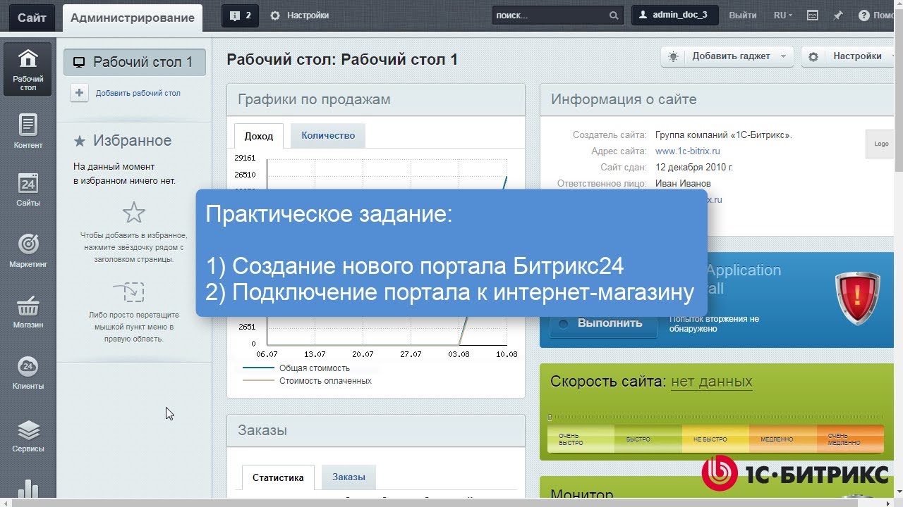Screen dimensions: 903x507
Task: Open the Клиенты sidebar section
Action: click(x=28, y=373)
